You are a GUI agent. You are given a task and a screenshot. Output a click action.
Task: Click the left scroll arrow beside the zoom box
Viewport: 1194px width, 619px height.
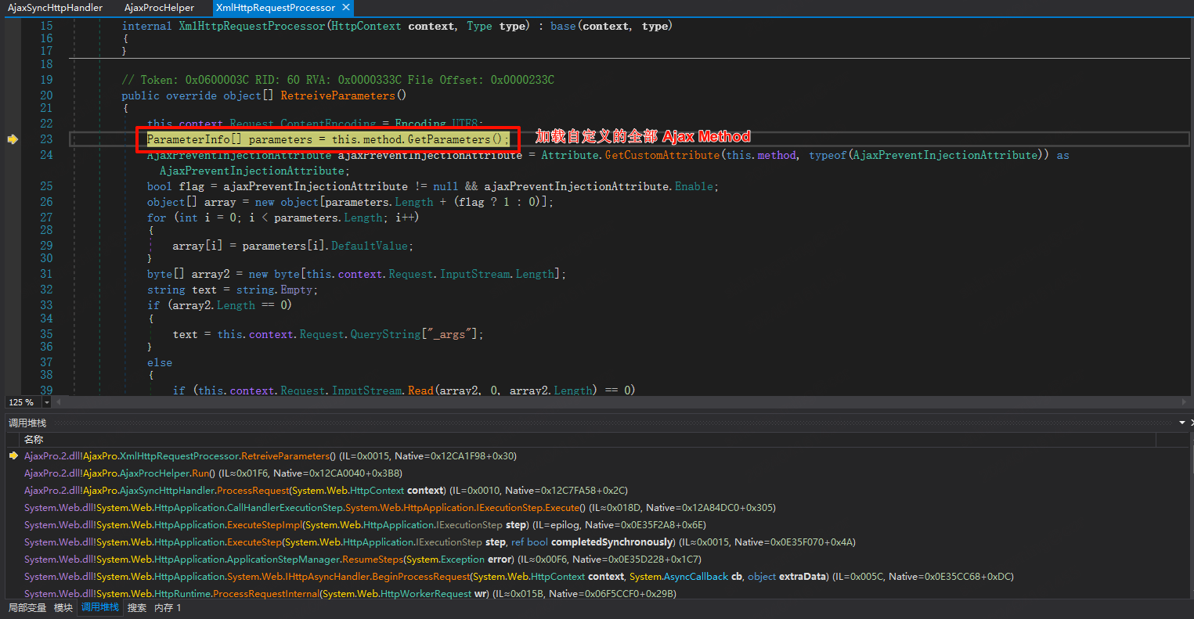click(57, 402)
